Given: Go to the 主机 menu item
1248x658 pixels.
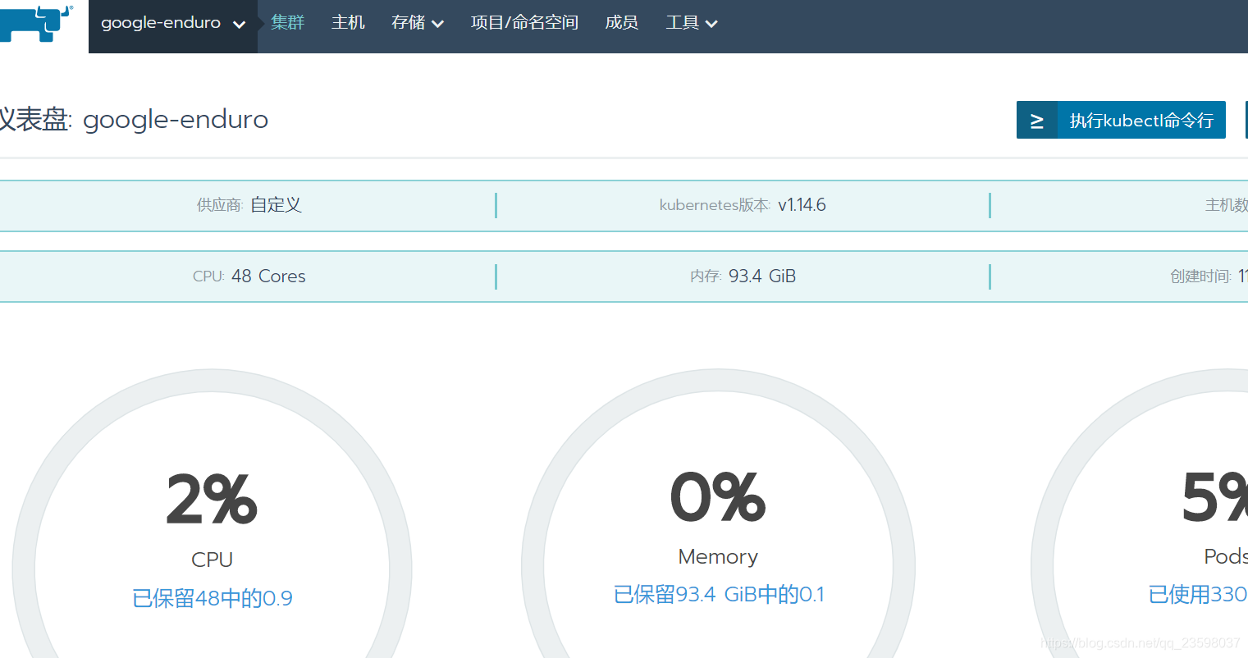Looking at the screenshot, I should (x=348, y=23).
